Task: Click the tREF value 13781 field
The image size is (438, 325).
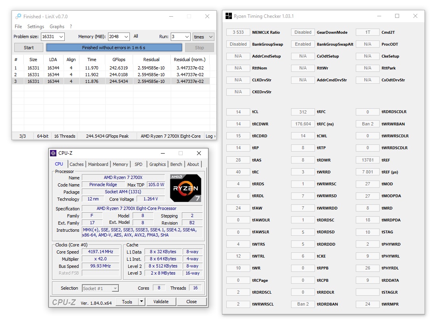Action: pyautogui.click(x=368, y=160)
